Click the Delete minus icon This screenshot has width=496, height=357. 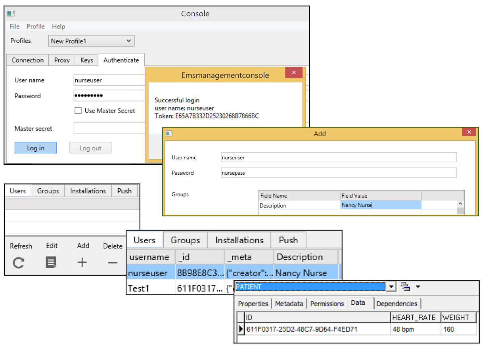pos(113,262)
